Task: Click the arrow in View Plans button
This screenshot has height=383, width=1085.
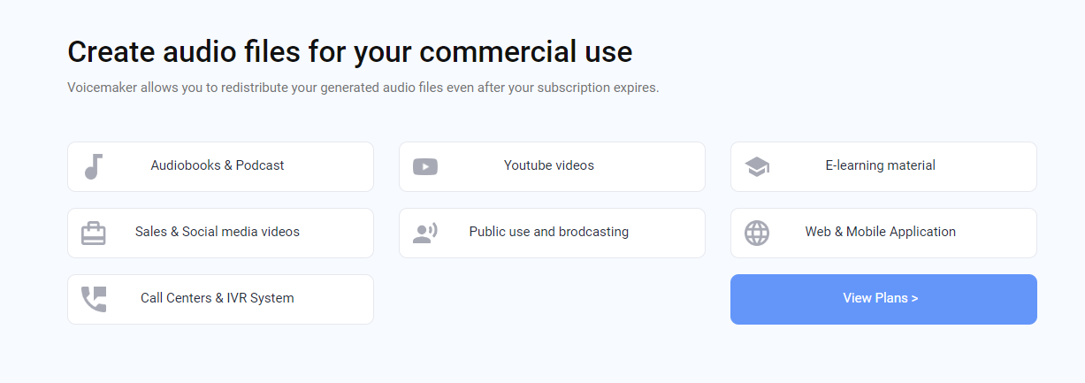Action: 914,298
